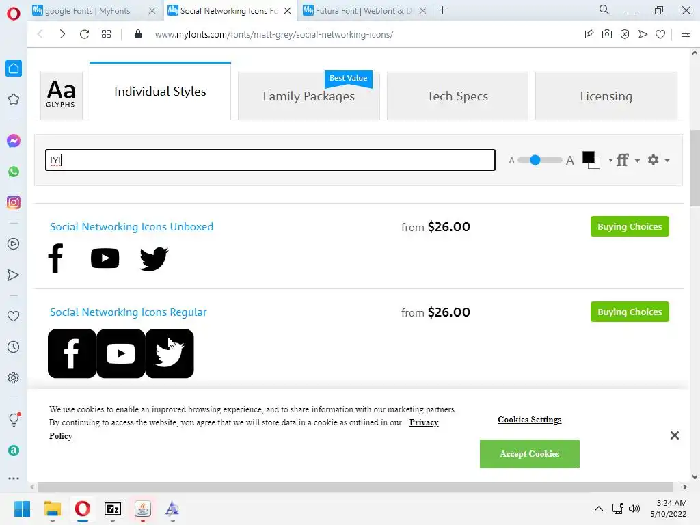
Task: Click the vertical page scrollbar thumb
Action: [695, 167]
